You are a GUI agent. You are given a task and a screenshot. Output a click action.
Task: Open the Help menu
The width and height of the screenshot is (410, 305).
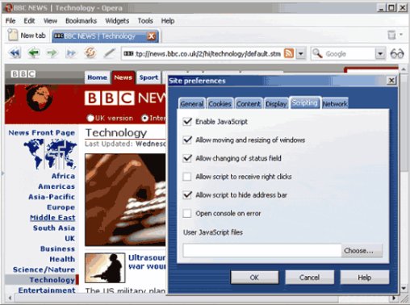click(x=168, y=21)
